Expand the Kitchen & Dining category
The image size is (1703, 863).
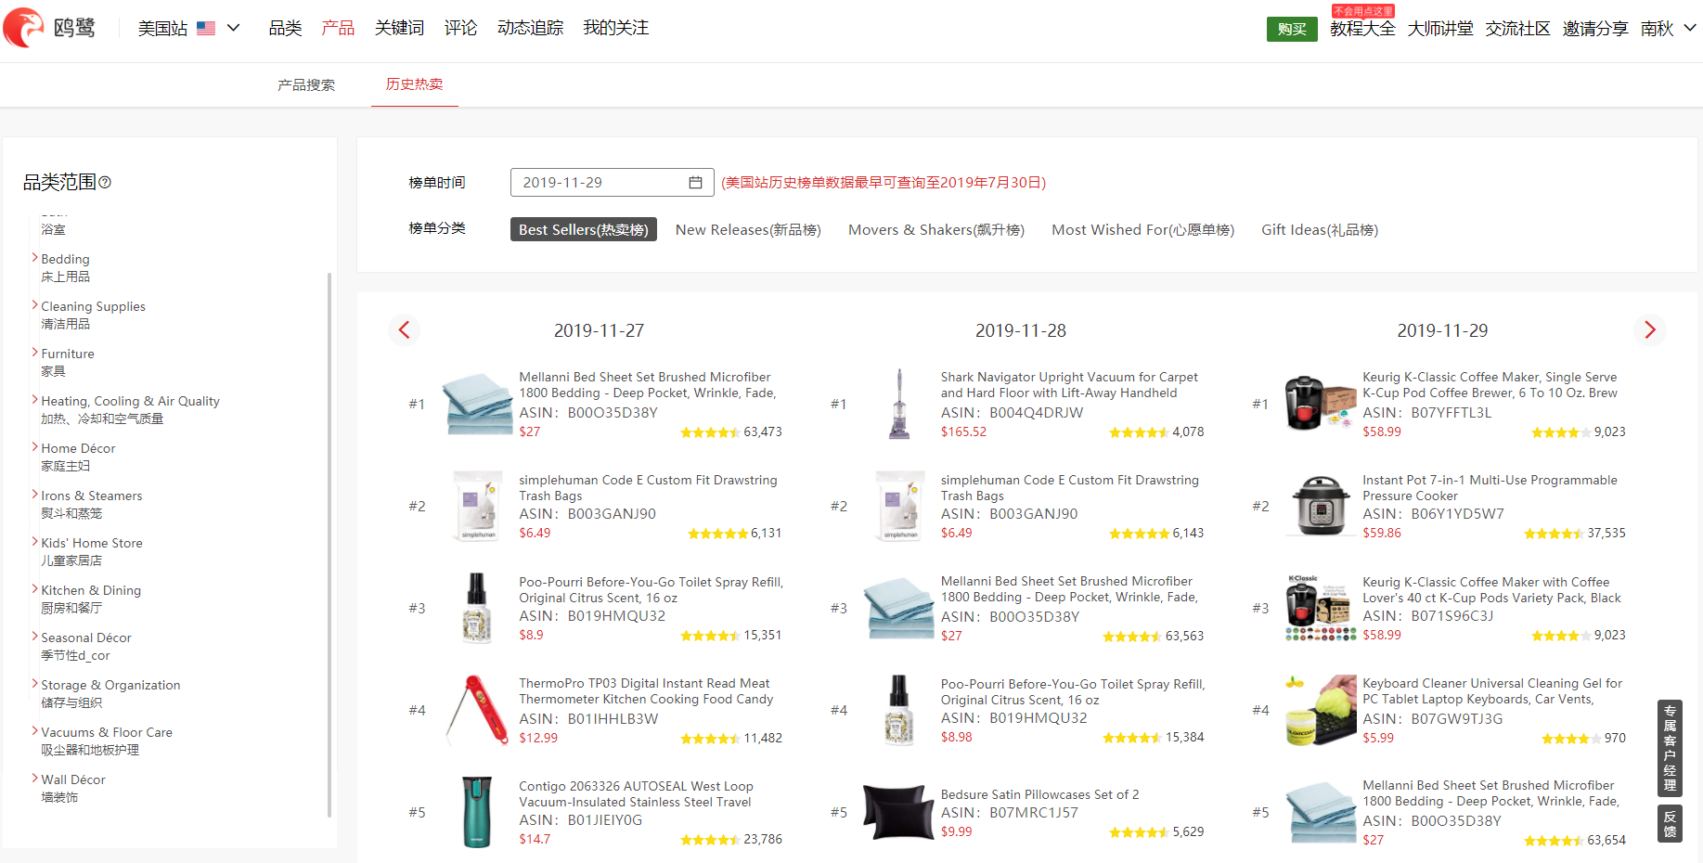point(35,590)
